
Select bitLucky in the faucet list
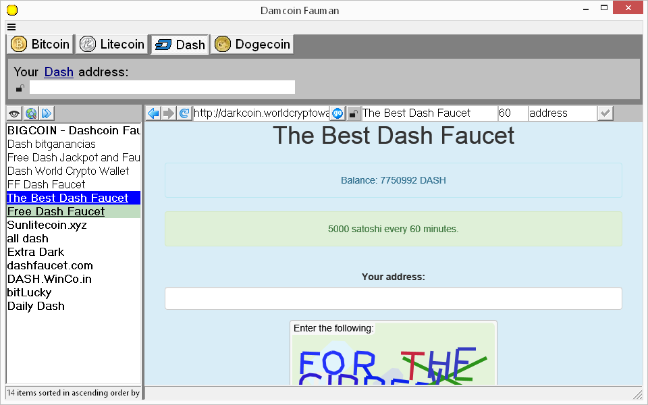point(74,292)
